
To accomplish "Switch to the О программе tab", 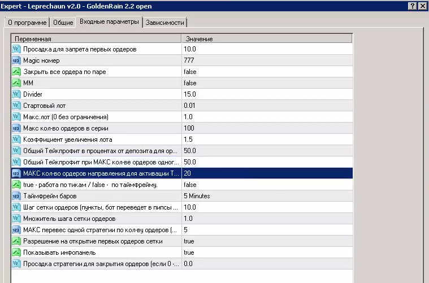I will point(27,23).
